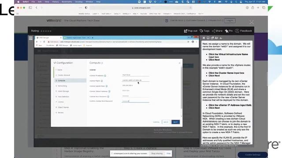Click the Next button in the dialog
This screenshot has height=158, width=282.
click(175, 122)
